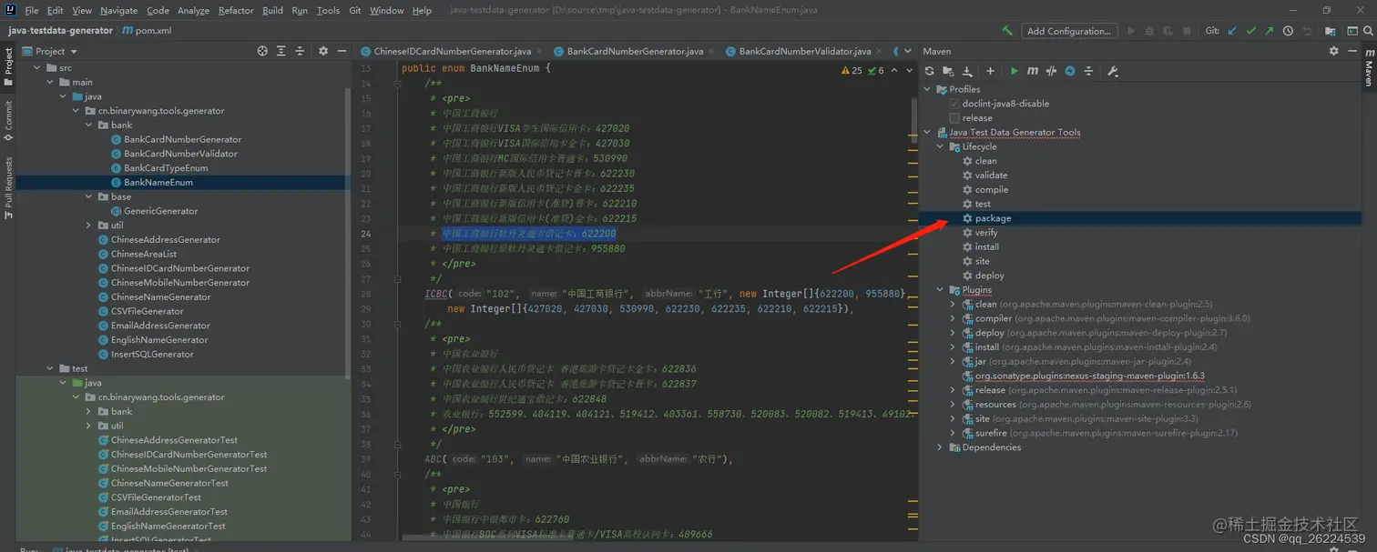Image resolution: width=1377 pixels, height=552 pixels.
Task: Click the Git update project arrow icon
Action: pyautogui.click(x=1232, y=31)
